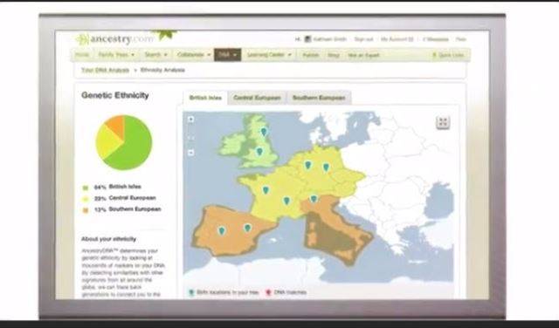
Task: Click the western Spain birth location pin
Action: coord(221,231)
